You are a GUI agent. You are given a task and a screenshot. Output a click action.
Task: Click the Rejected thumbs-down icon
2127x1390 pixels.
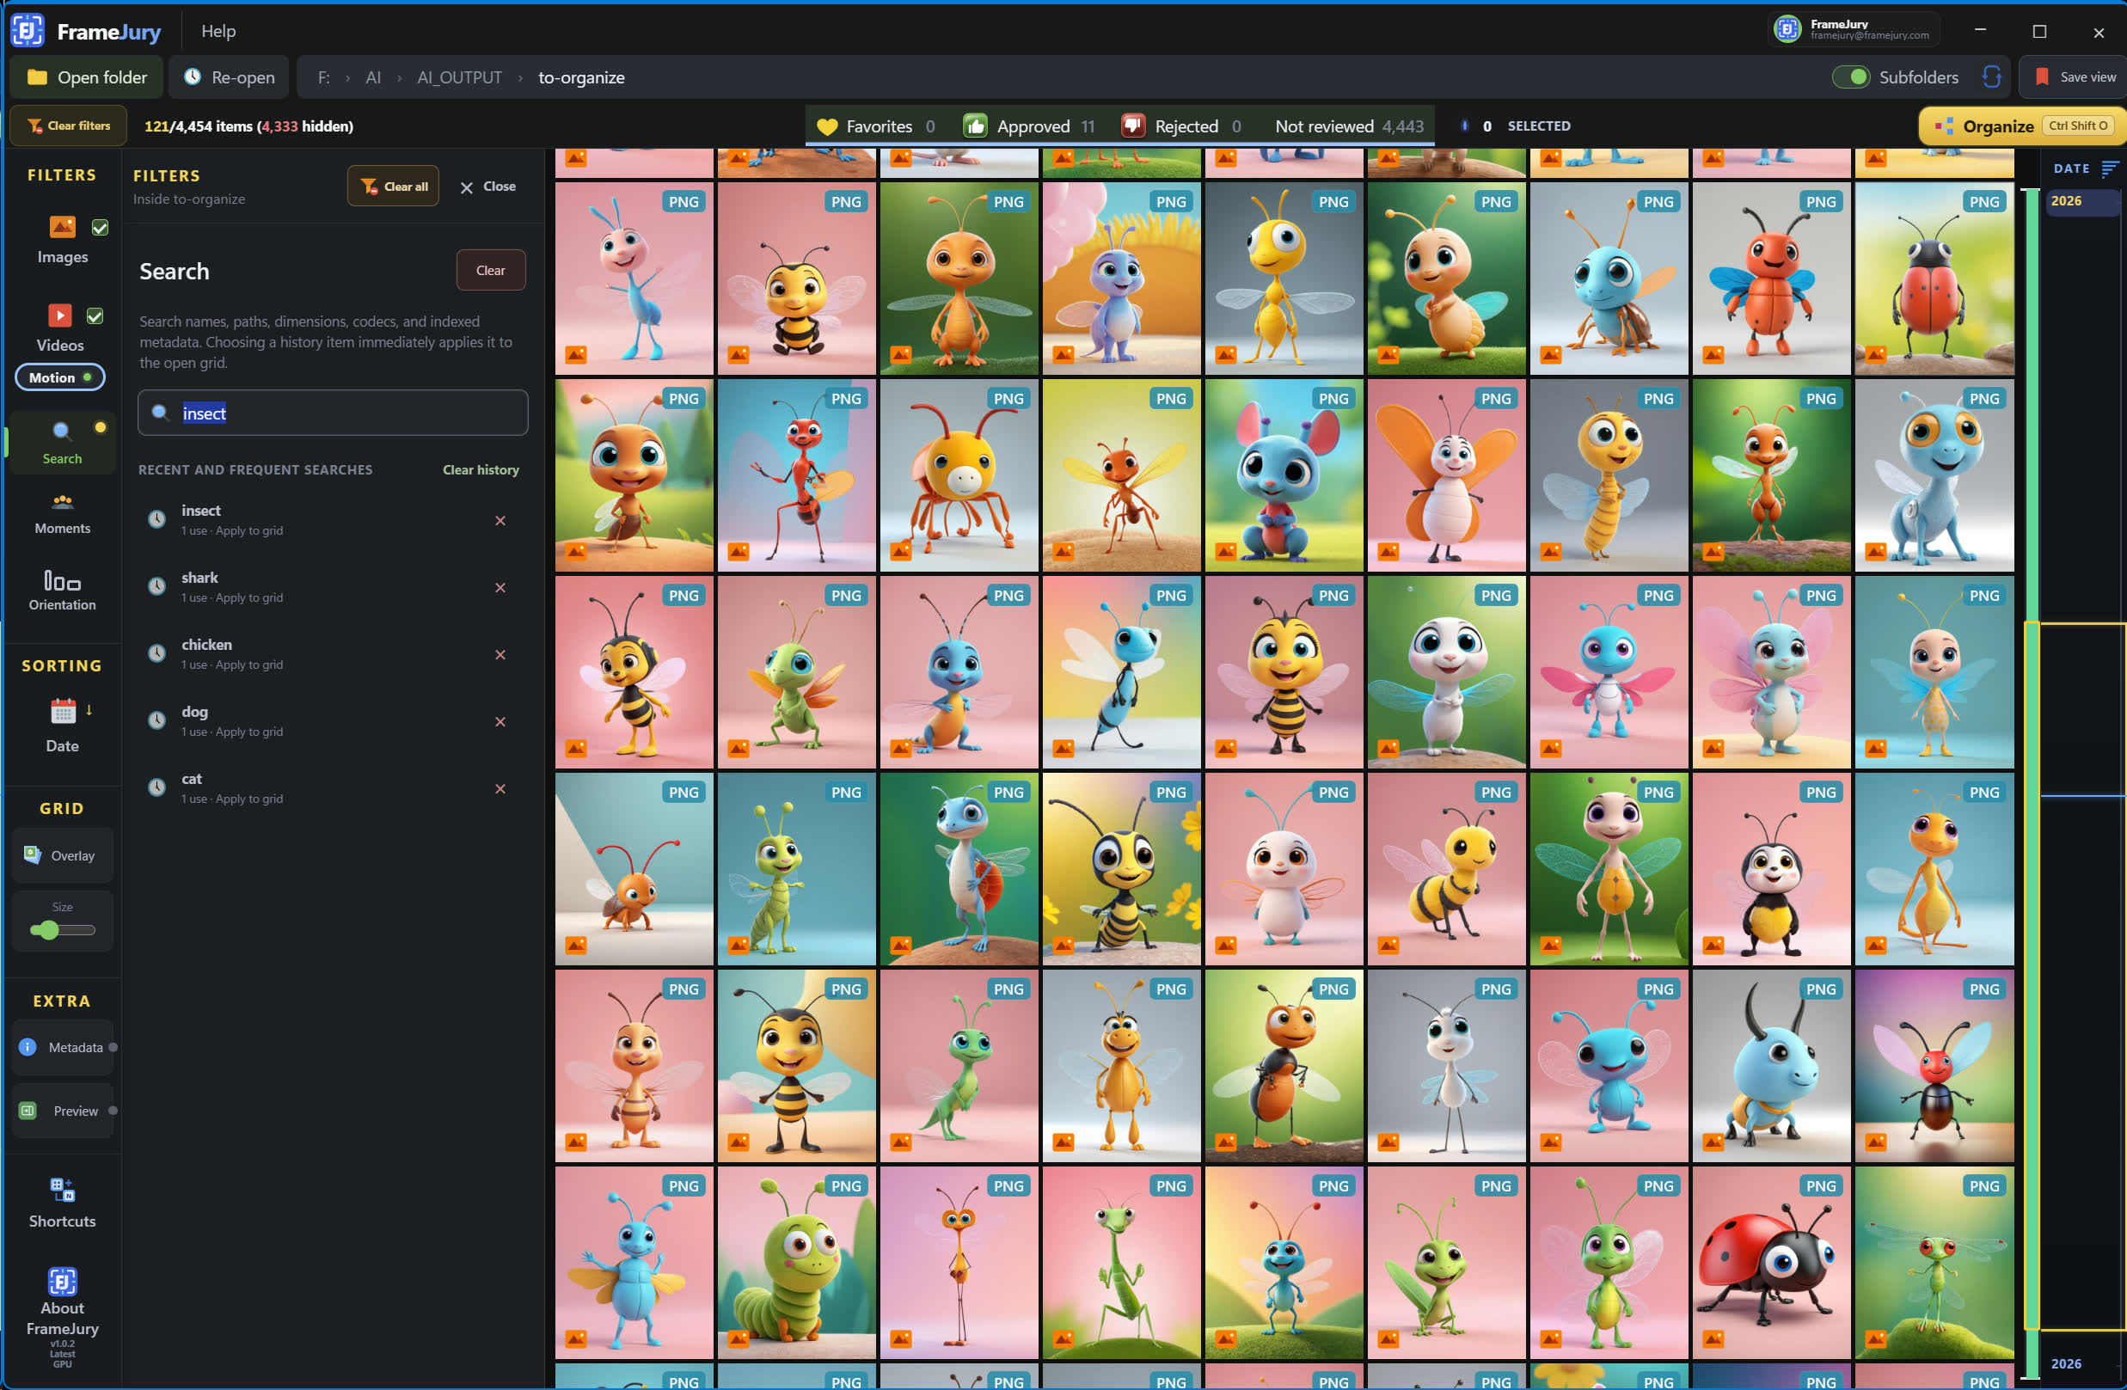tap(1133, 126)
